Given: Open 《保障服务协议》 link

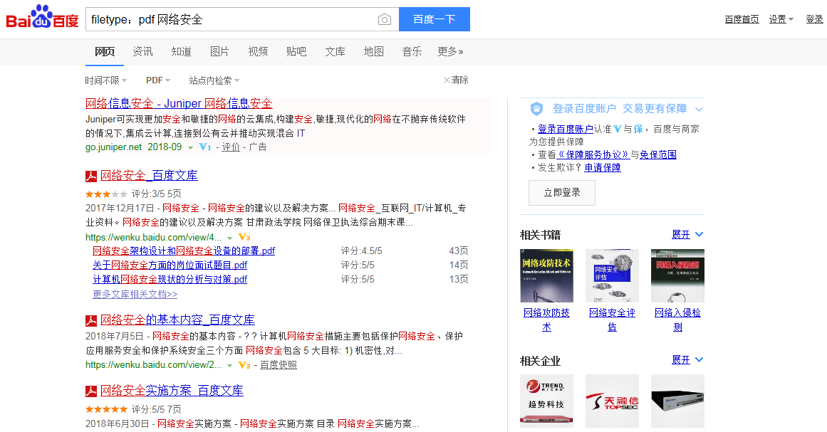Looking at the screenshot, I should coord(593,155).
